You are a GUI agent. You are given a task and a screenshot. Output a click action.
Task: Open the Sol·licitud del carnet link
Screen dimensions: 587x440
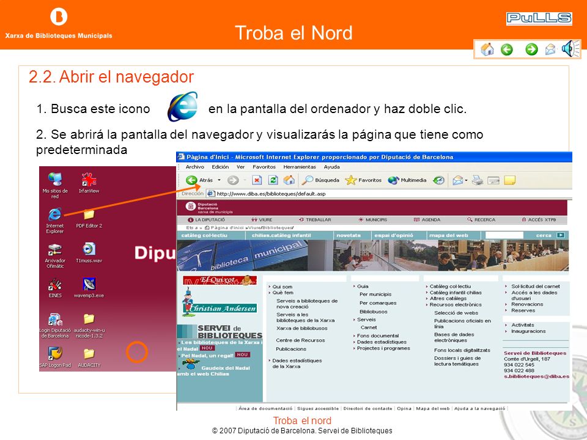point(536,286)
